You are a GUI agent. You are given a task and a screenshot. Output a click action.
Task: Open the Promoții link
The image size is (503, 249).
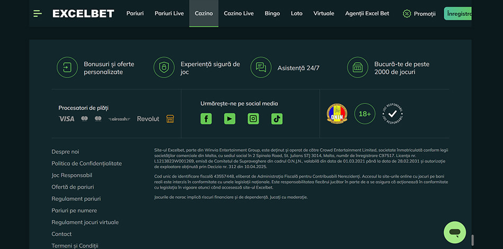(425, 14)
